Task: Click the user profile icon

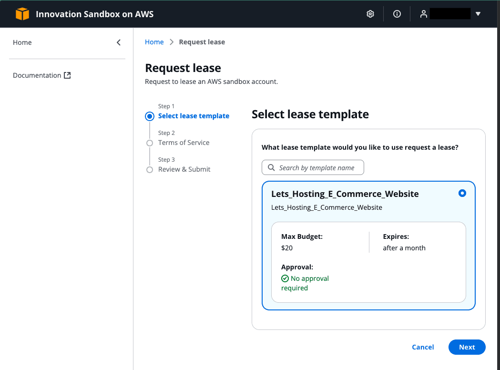Action: pos(423,14)
